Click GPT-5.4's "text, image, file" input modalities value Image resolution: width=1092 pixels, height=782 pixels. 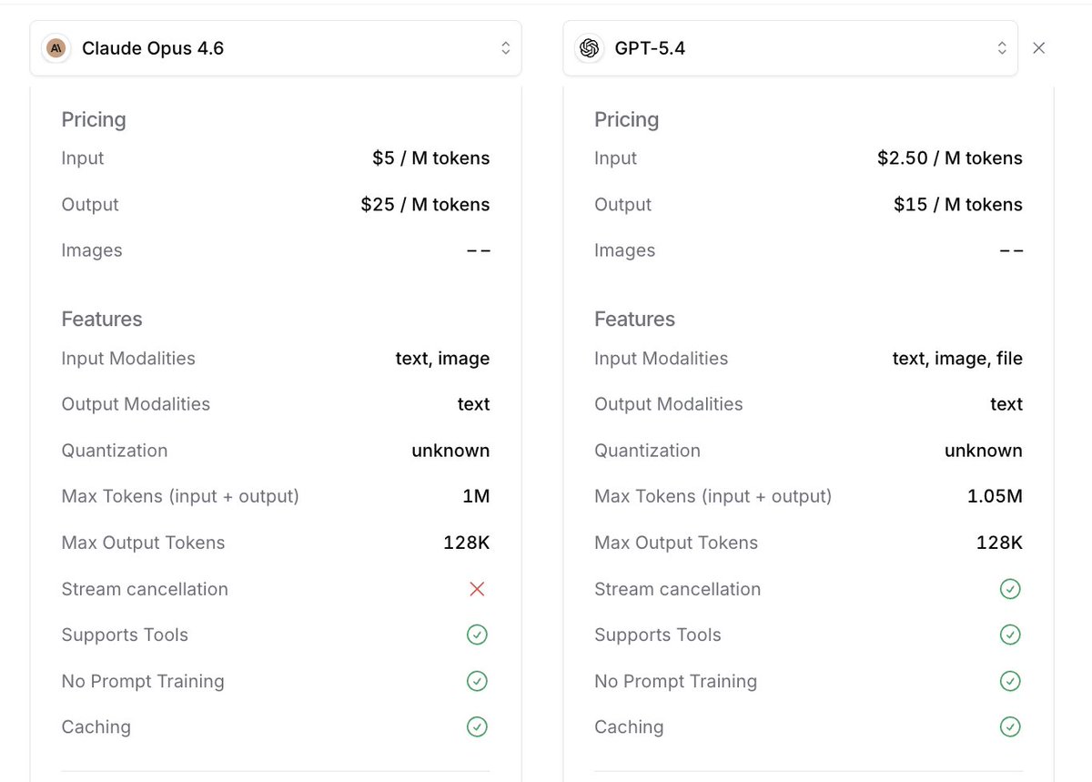tap(957, 359)
